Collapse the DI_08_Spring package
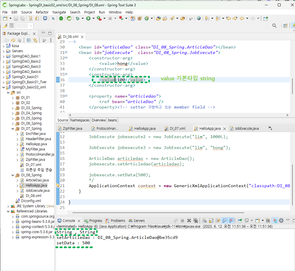Screen dimensions: 295x271 [x=13, y=175]
